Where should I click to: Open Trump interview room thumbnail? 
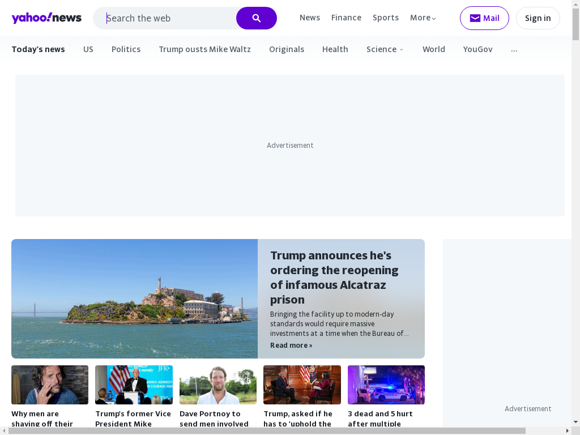pyautogui.click(x=302, y=385)
